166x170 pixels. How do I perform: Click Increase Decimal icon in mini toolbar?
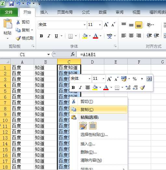point(128,88)
